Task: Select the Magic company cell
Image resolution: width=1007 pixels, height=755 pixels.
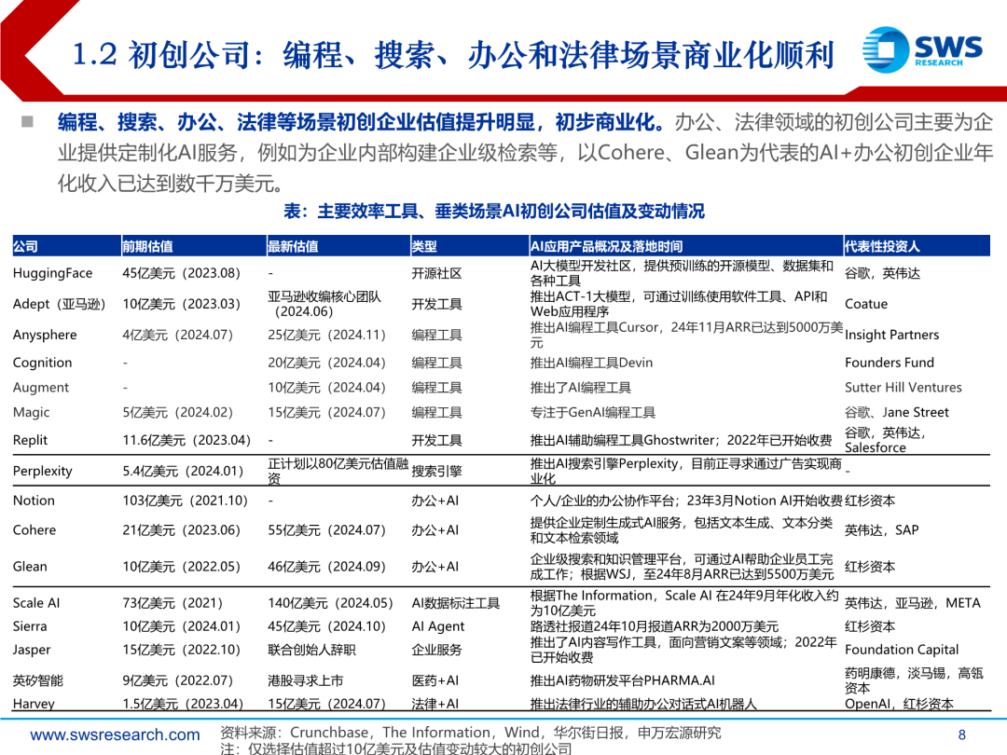Action: (x=32, y=412)
